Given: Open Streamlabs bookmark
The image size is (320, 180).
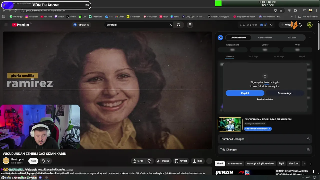Looking at the screenshot, I should tap(95, 17).
